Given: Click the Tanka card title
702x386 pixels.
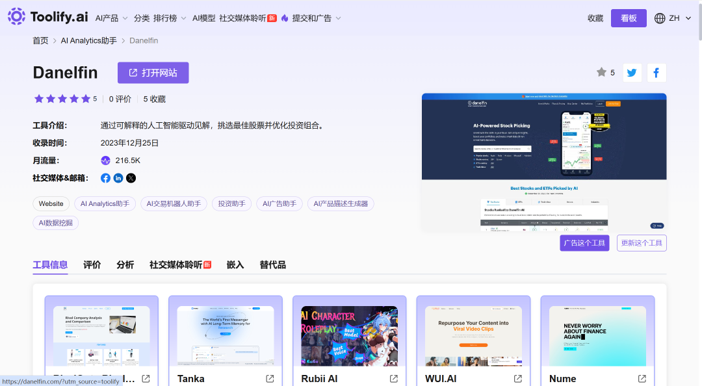Looking at the screenshot, I should [x=190, y=379].
